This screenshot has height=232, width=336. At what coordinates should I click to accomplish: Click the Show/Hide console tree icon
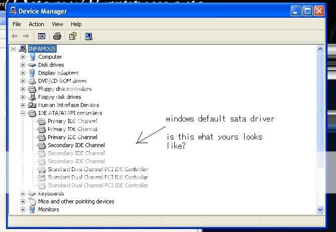click(x=42, y=36)
